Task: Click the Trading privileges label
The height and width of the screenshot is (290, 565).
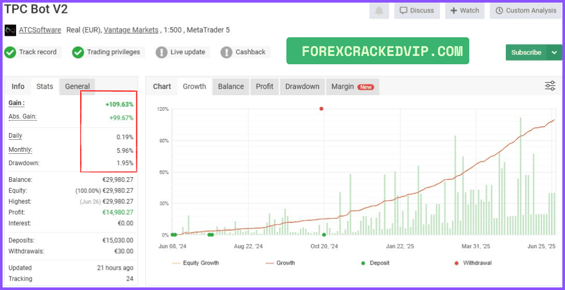Action: pos(113,52)
